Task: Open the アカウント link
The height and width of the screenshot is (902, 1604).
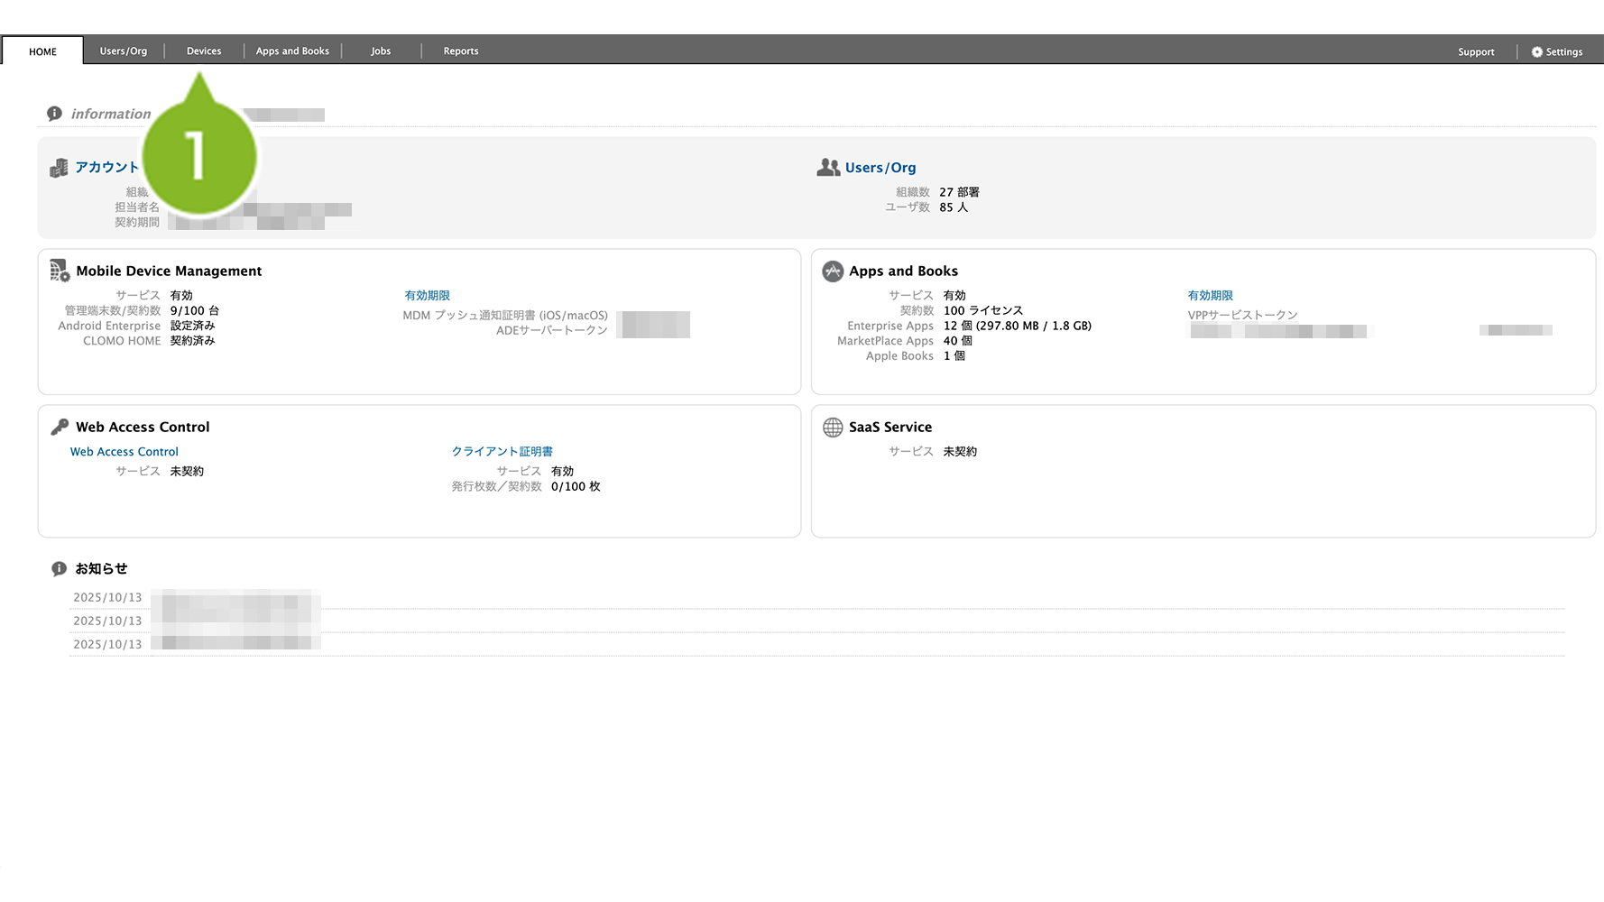Action: pyautogui.click(x=106, y=168)
